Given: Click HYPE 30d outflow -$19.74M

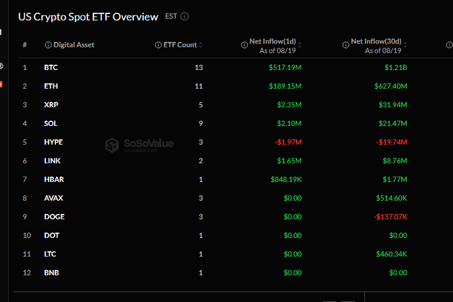Looking at the screenshot, I should click(x=392, y=142).
